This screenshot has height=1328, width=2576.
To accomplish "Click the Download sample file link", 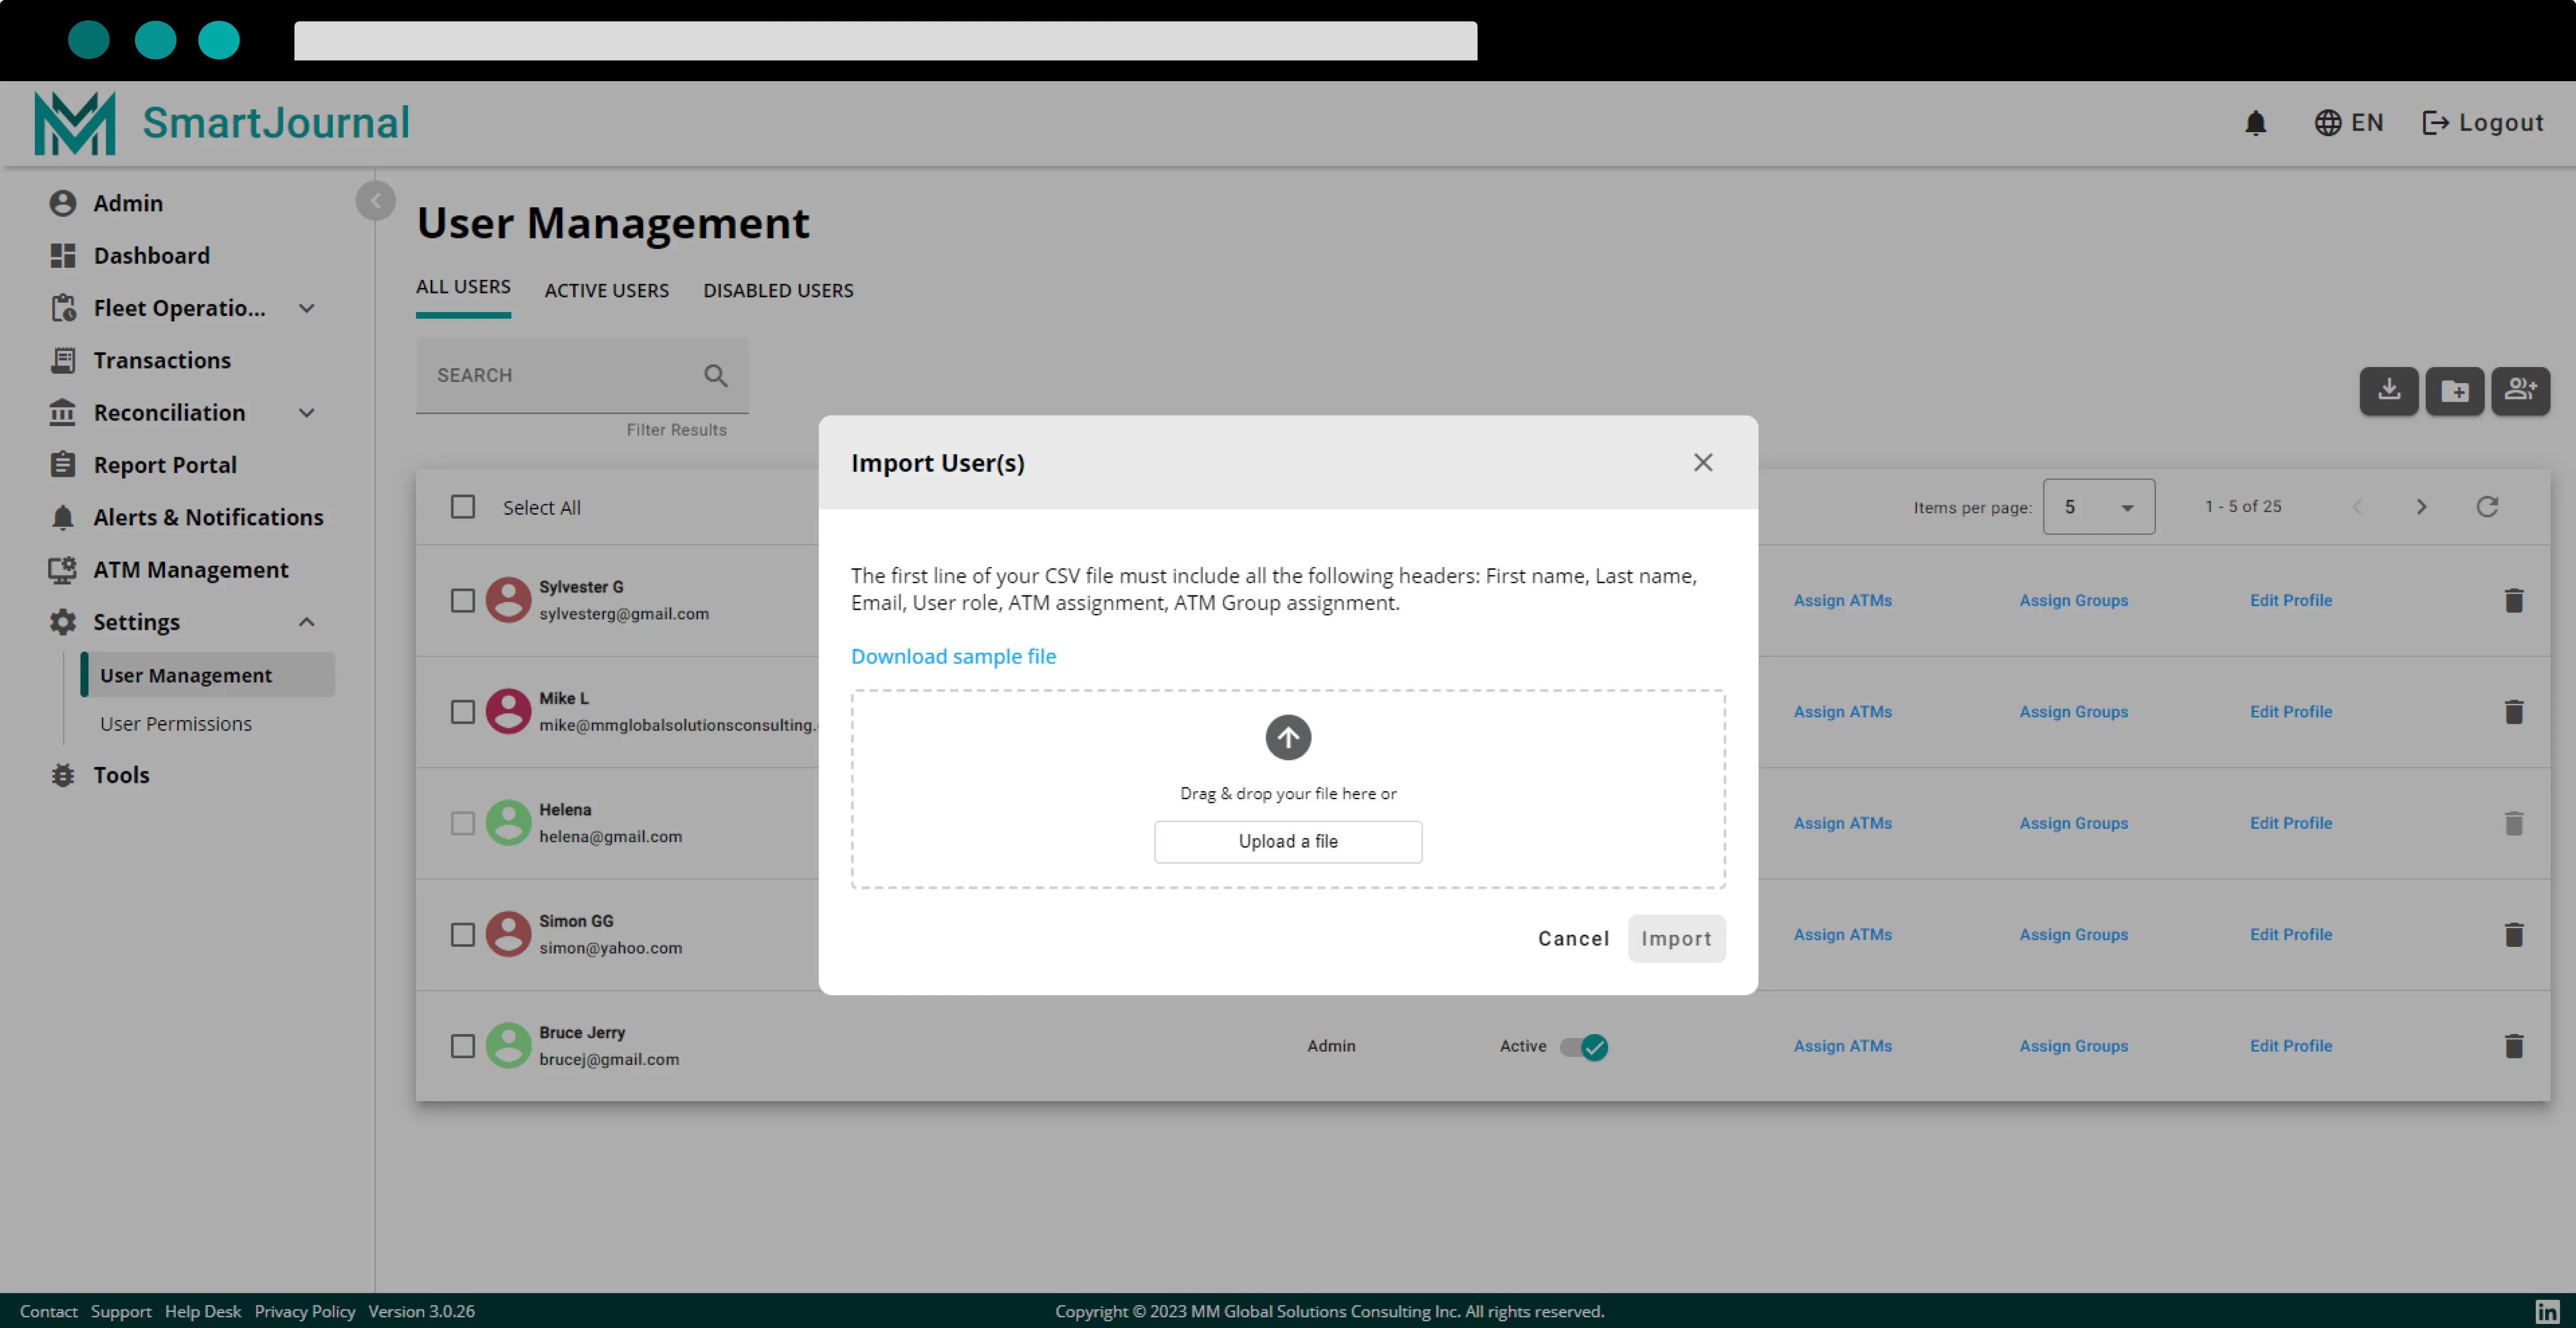I will [x=953, y=656].
